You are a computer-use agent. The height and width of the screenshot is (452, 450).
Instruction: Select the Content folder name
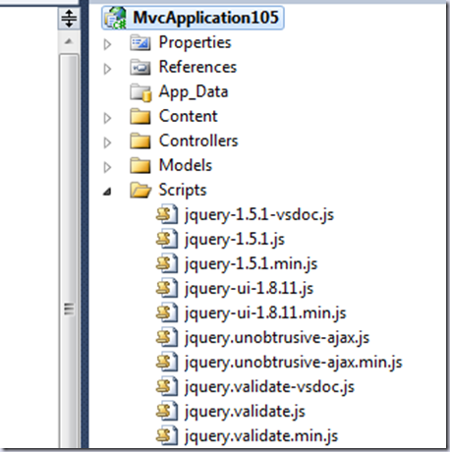click(x=189, y=116)
